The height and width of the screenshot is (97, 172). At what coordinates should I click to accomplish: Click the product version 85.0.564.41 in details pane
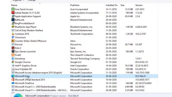coord(73,96)
